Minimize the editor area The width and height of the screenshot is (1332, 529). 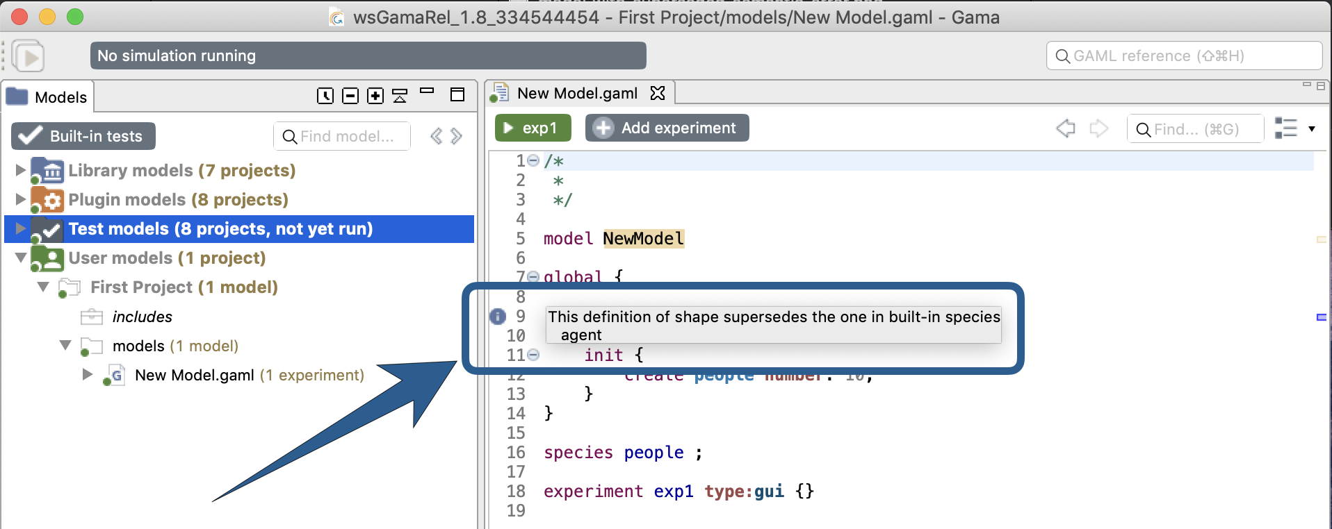pos(1306,85)
